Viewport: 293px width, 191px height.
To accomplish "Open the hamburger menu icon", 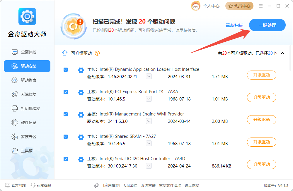I will [x=261, y=6].
